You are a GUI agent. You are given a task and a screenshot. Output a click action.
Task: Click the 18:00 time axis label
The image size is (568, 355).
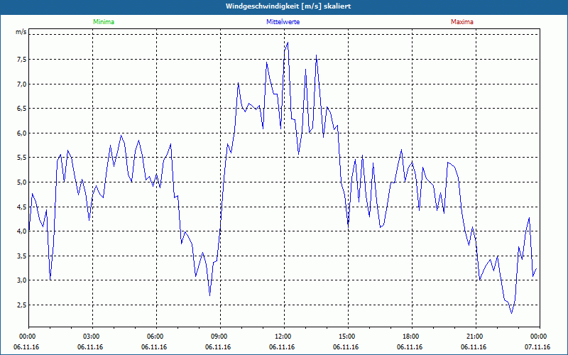coord(413,337)
